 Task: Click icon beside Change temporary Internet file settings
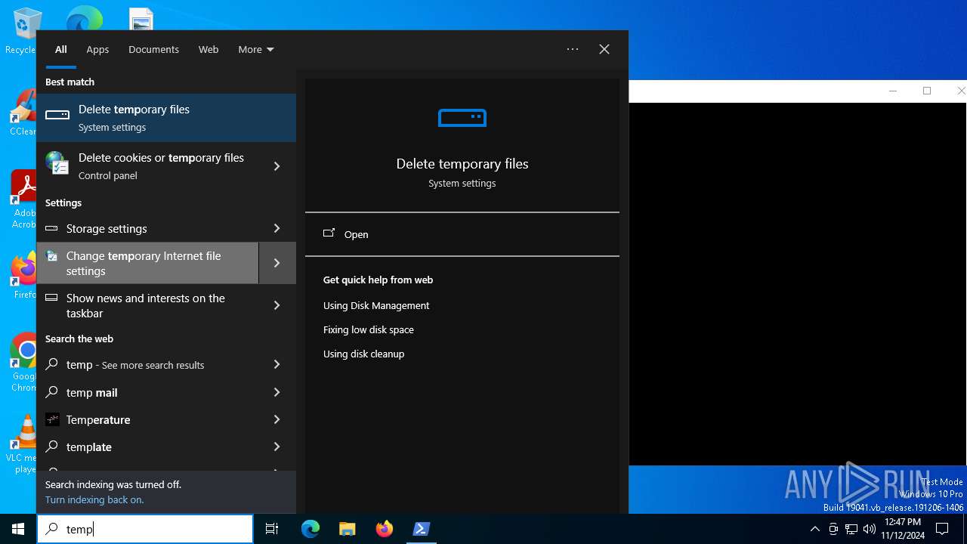(52, 256)
